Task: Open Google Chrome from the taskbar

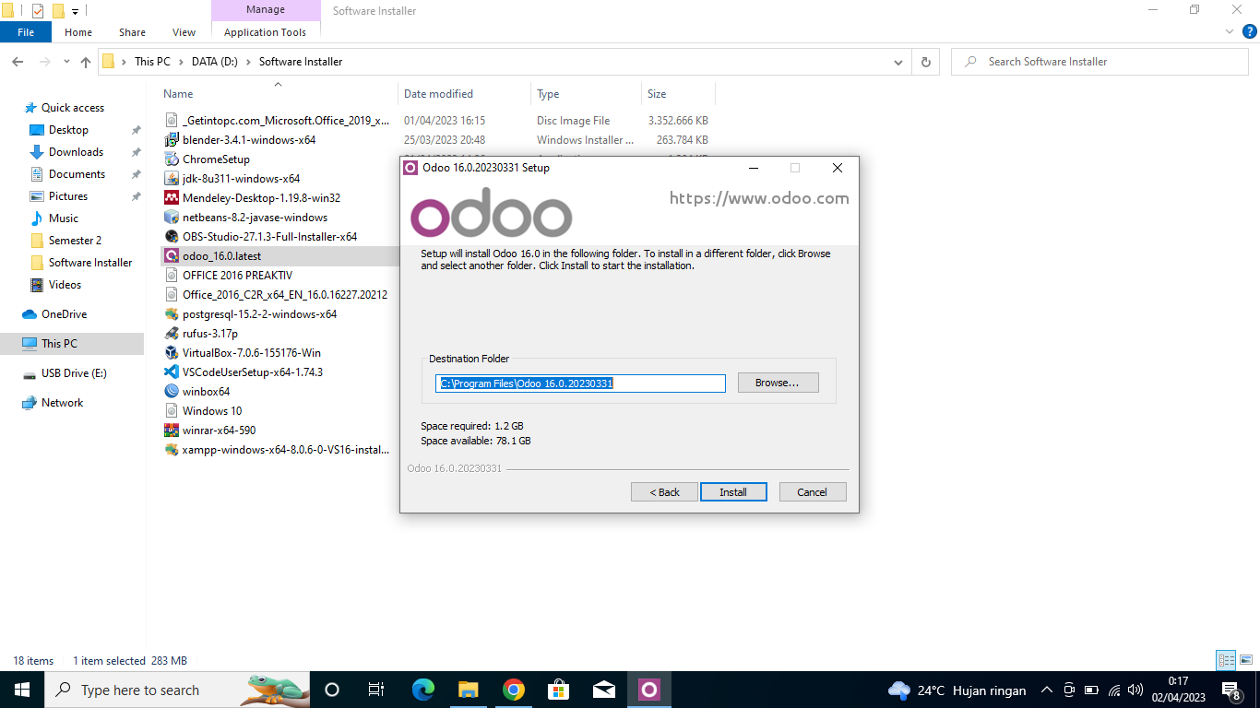Action: (514, 690)
